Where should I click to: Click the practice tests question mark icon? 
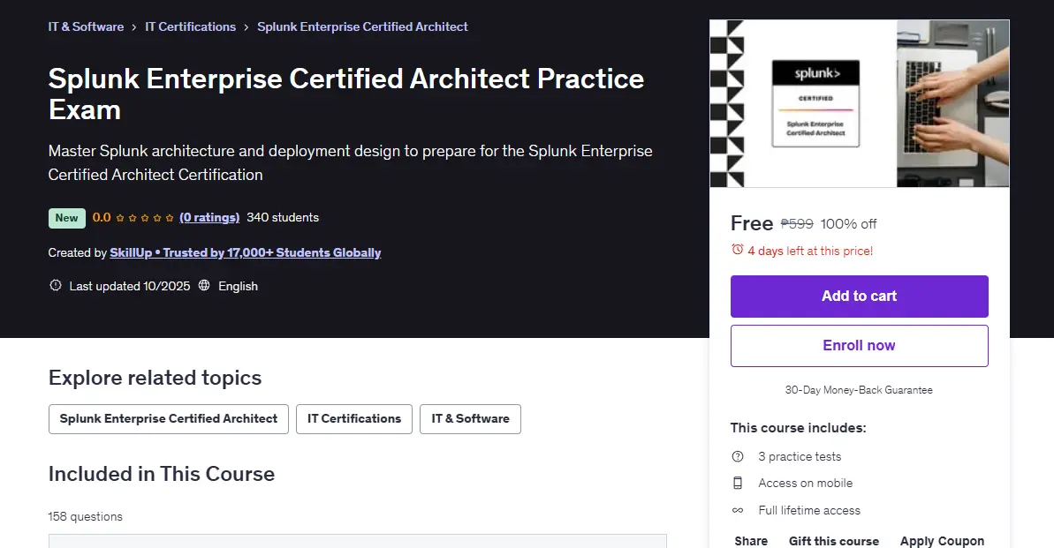[x=738, y=457]
